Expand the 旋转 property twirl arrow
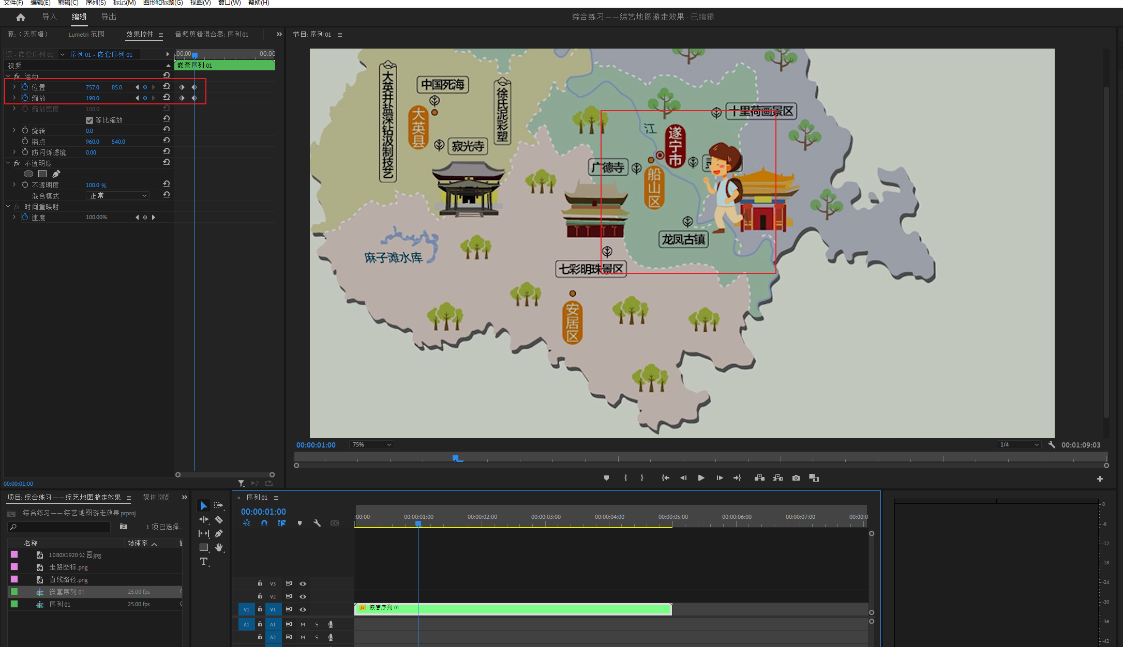This screenshot has height=647, width=1123. coord(14,131)
